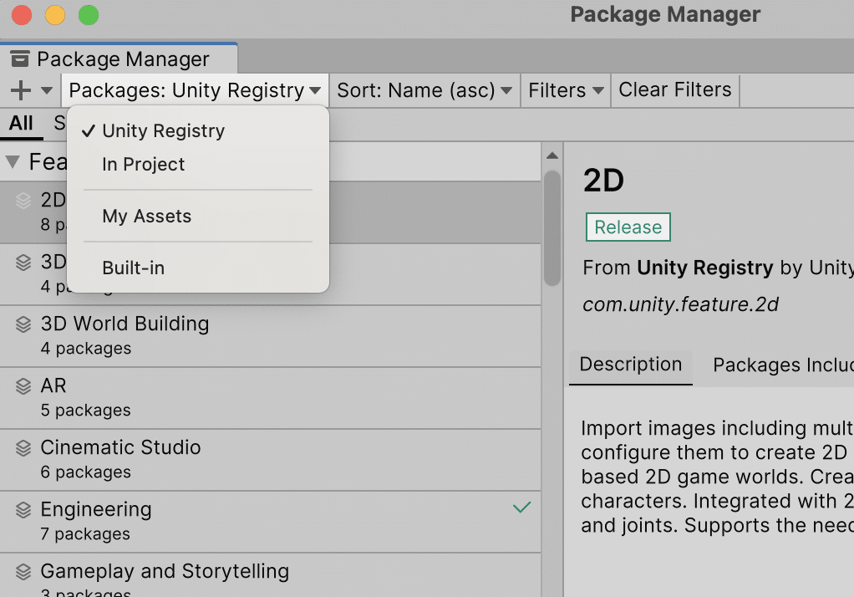Click the green installed checkmark on Engineering
854x597 pixels.
pyautogui.click(x=521, y=508)
